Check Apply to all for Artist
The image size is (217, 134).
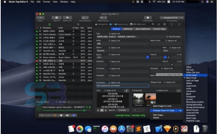pyautogui.click(x=110, y=40)
